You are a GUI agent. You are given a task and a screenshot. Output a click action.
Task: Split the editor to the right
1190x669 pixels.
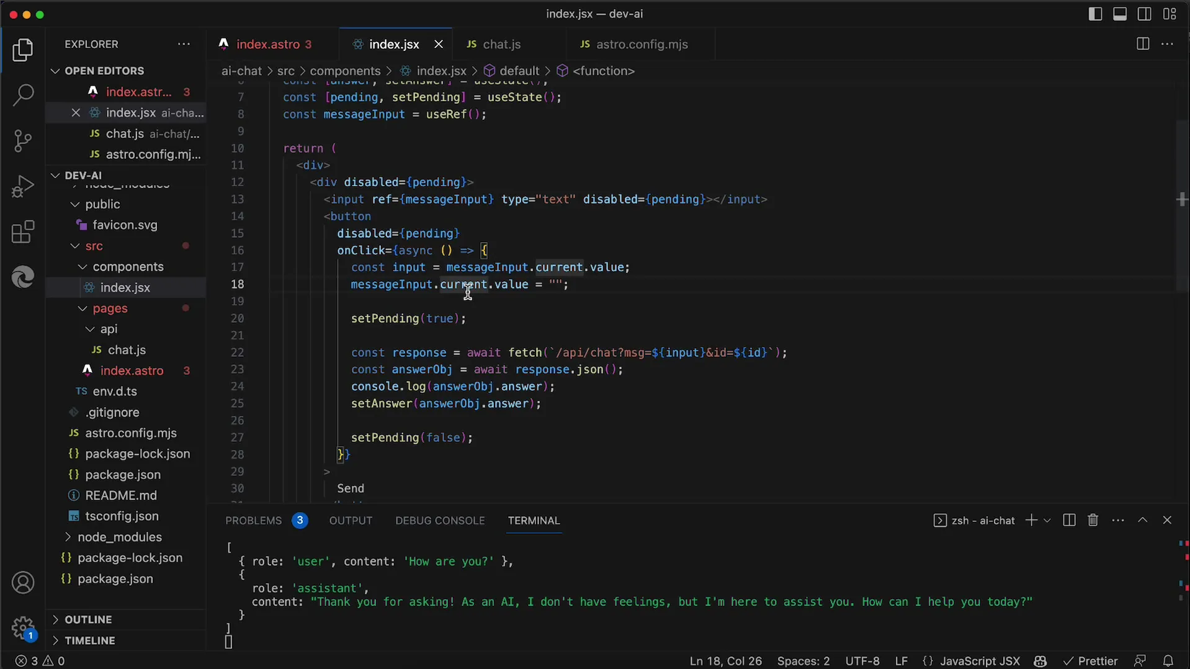1143,44
